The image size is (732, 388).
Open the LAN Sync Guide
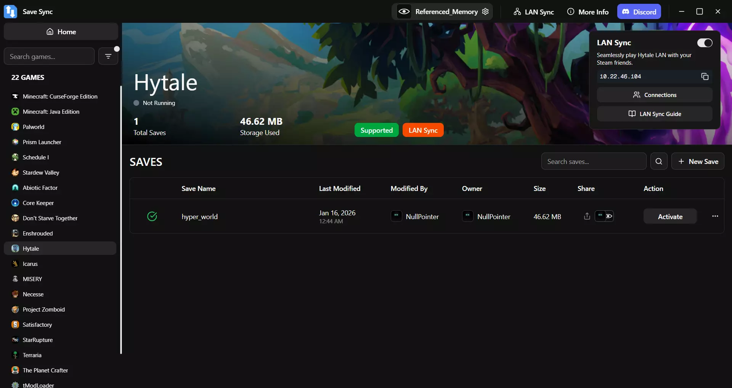click(x=655, y=114)
